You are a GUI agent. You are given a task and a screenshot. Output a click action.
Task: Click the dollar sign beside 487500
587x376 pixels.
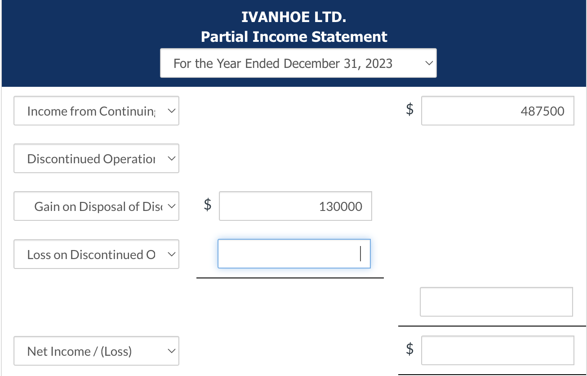click(x=409, y=111)
